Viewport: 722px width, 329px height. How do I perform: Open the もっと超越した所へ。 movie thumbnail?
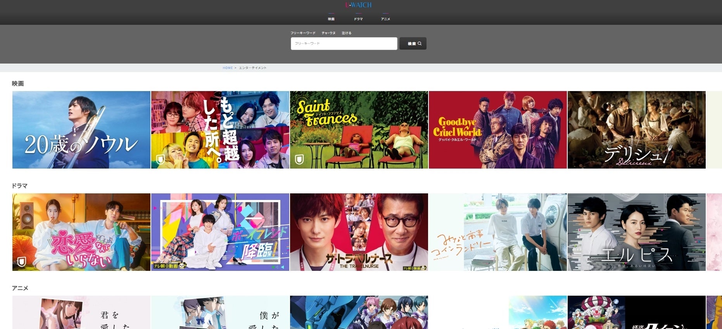point(220,130)
